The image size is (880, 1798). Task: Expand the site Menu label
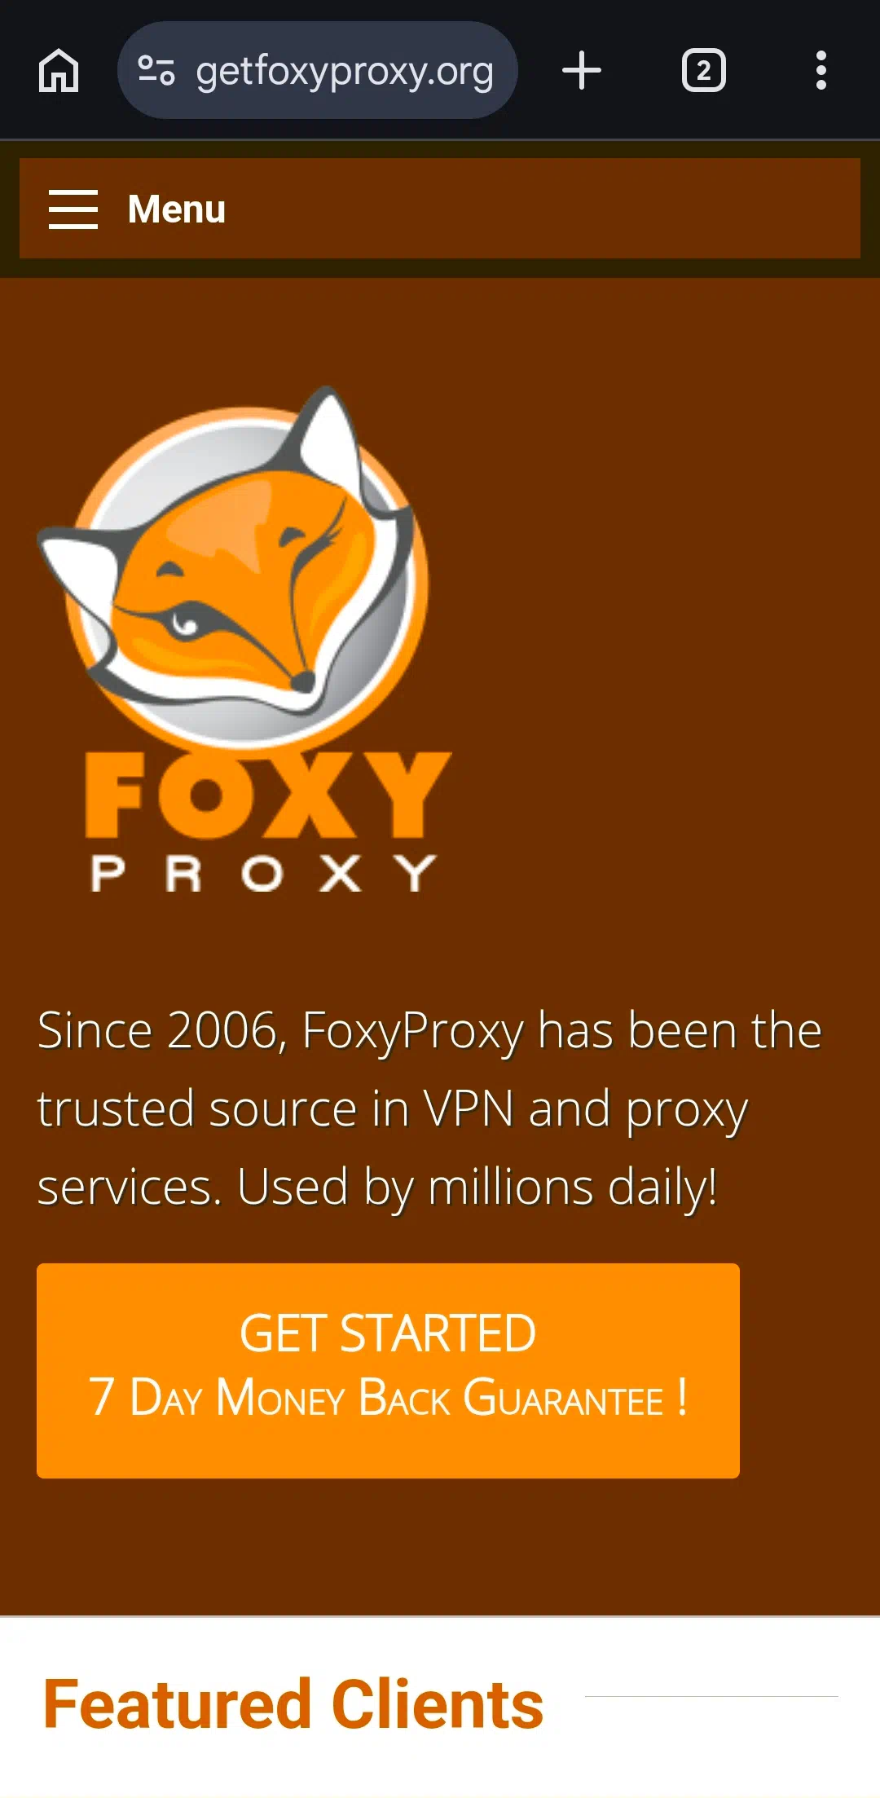coord(177,209)
